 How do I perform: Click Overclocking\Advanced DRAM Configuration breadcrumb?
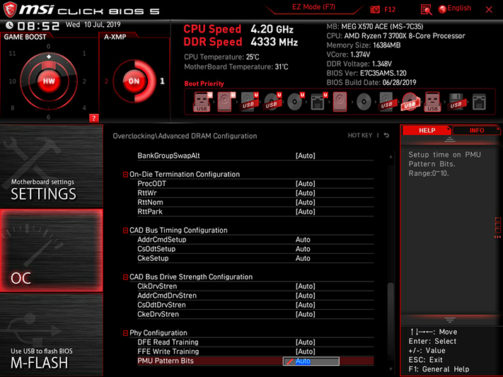pyautogui.click(x=185, y=136)
